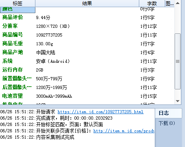Click the scroll down arrow of results list
Image resolution: width=185 pixels, height=147 pixels.
point(178,101)
